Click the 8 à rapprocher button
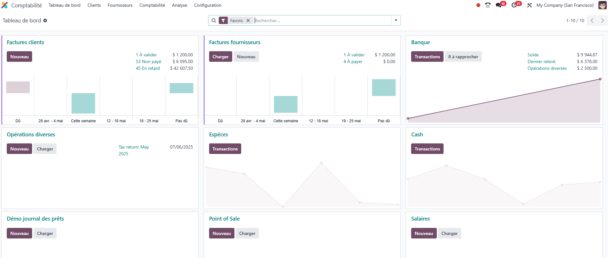Viewport: 608px width, 258px height. pyautogui.click(x=463, y=57)
